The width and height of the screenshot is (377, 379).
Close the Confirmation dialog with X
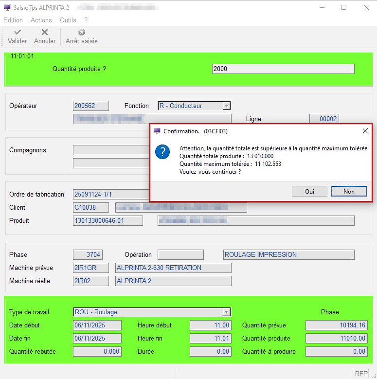pyautogui.click(x=365, y=131)
